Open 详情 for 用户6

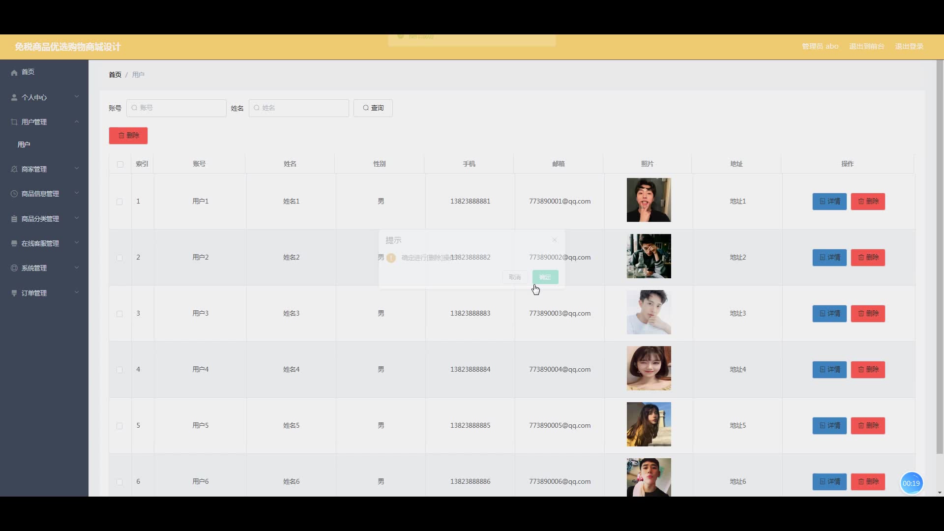click(x=829, y=482)
